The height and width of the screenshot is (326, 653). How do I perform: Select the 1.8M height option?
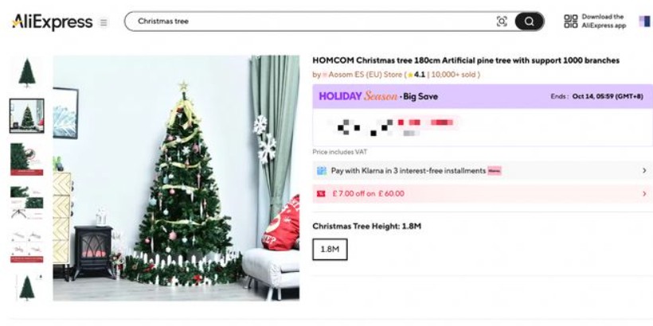point(330,250)
